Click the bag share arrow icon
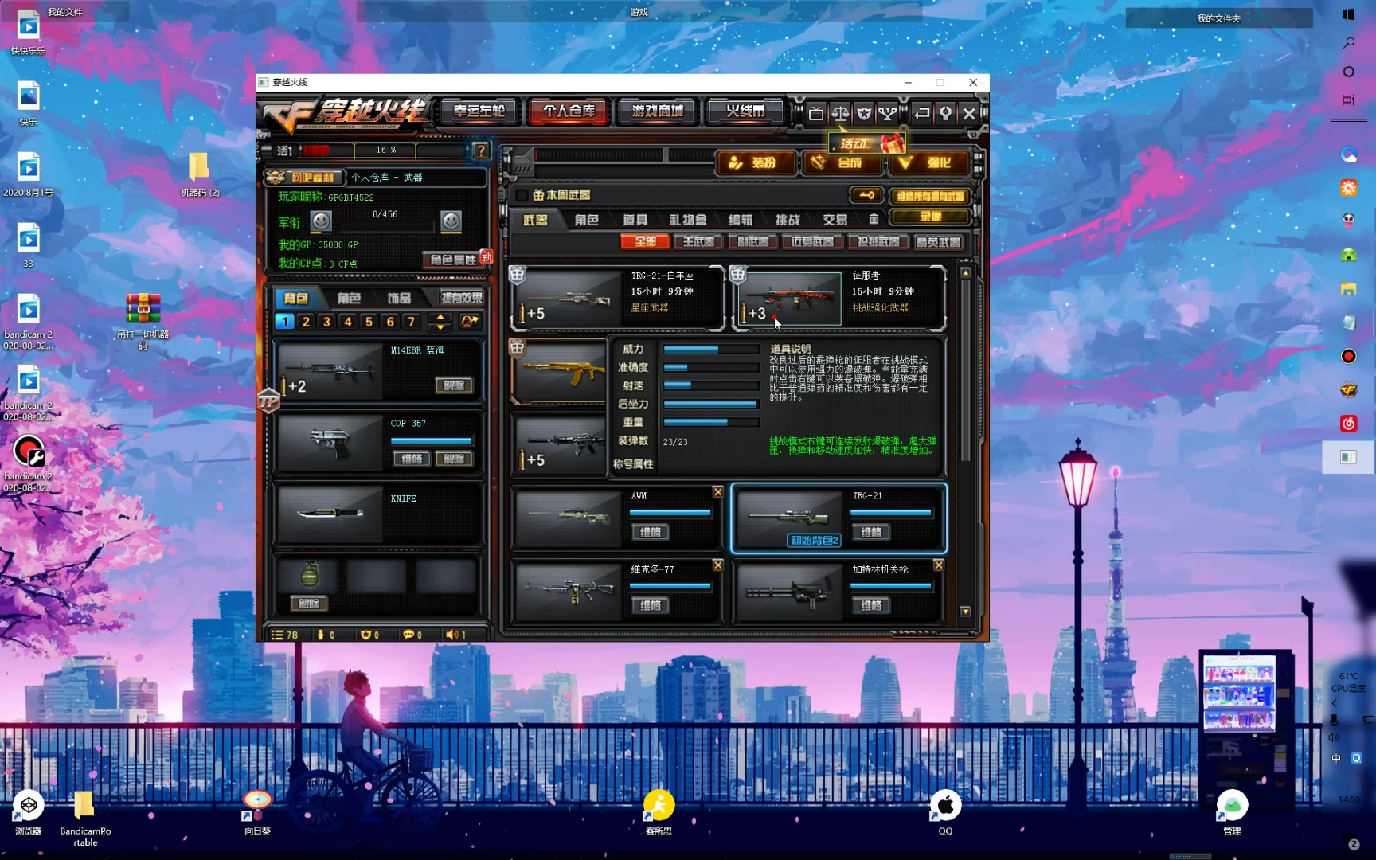1376x860 pixels. pyautogui.click(x=470, y=322)
